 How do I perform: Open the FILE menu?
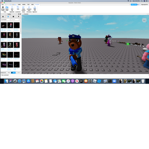[x=3, y=5]
